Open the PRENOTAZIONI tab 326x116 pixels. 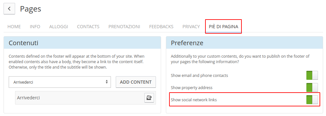click(124, 27)
